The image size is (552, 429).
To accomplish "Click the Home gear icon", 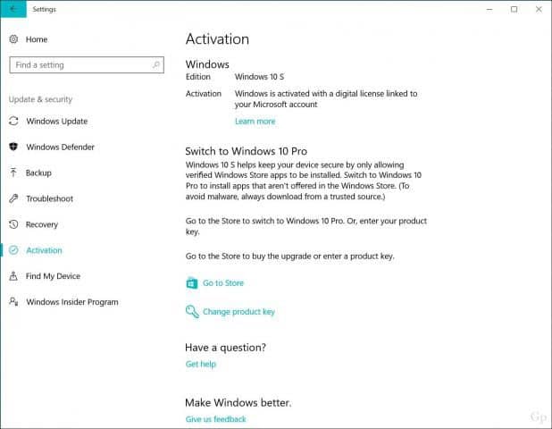I will pos(13,39).
